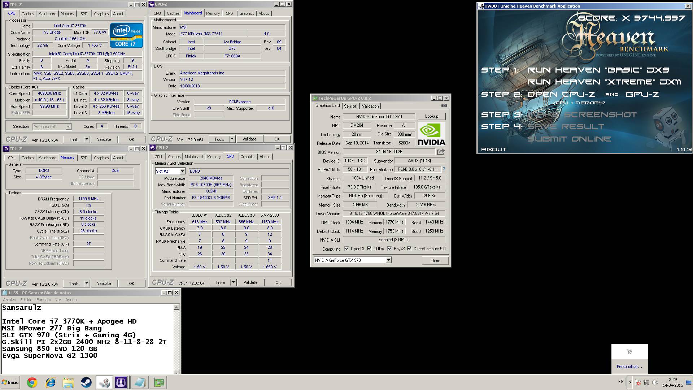Click the ES language indicator
Viewport: 693px width, 390px height.
tap(620, 382)
